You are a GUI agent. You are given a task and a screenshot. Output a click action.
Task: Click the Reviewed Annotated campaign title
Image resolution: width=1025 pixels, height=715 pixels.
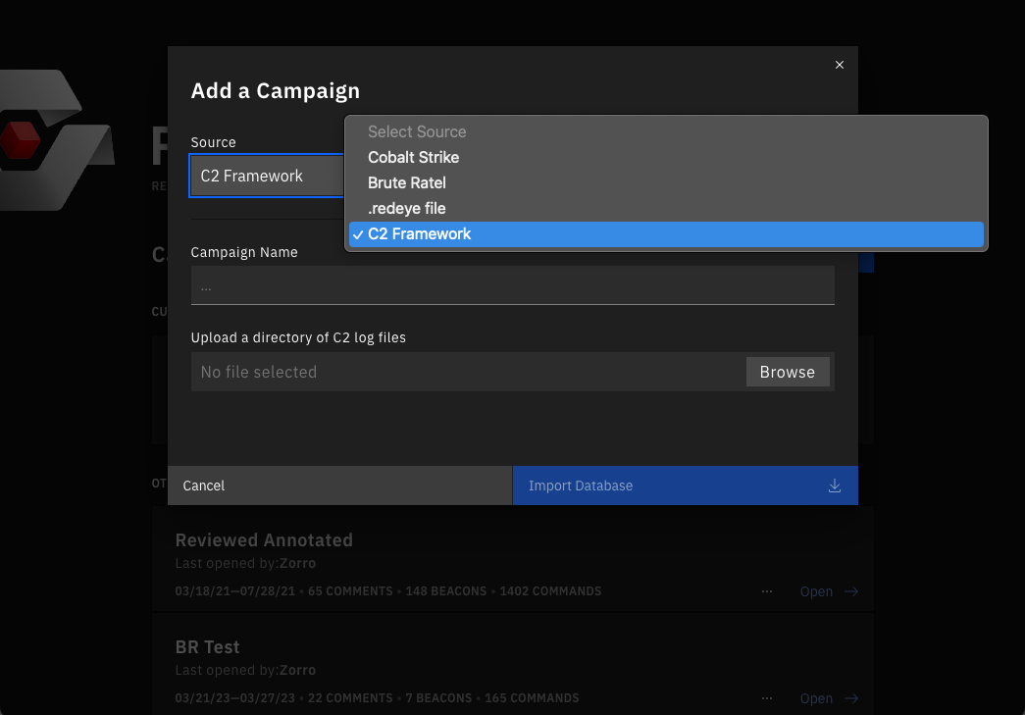(x=264, y=539)
